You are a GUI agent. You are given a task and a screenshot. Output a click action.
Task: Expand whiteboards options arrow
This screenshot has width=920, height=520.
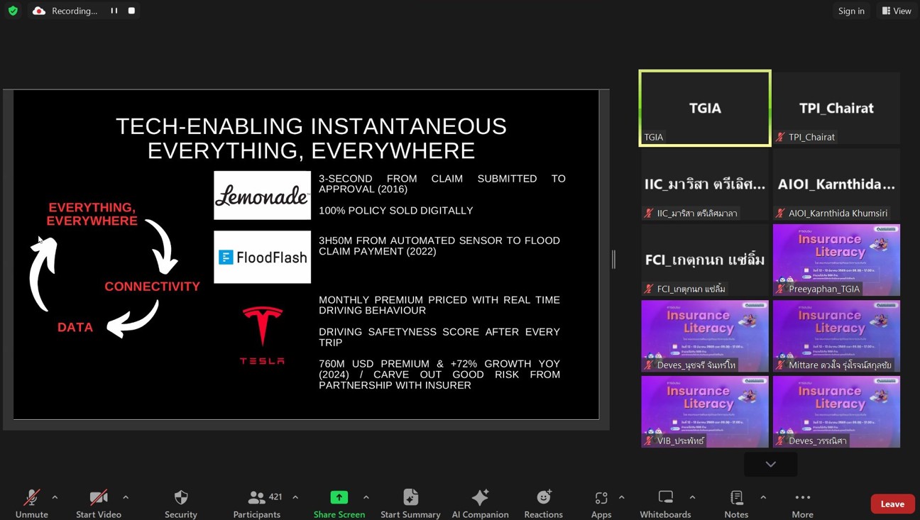[x=693, y=497]
